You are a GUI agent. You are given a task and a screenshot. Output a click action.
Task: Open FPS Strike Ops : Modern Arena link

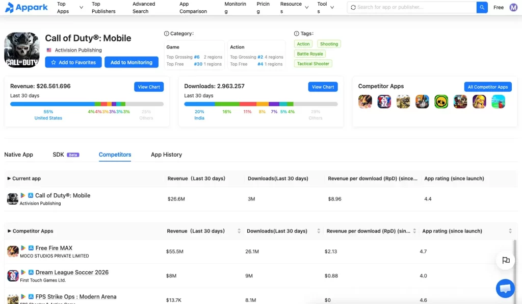pos(76,297)
